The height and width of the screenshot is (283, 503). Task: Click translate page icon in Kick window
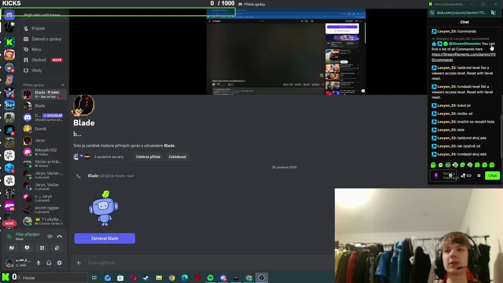(x=493, y=13)
